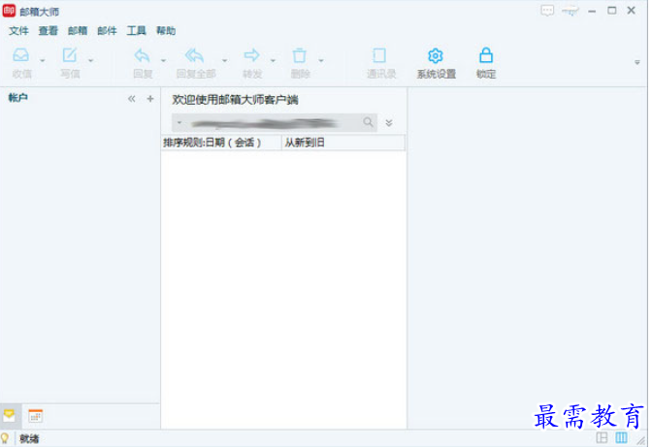Select the split-pane layout icon in status bar
Screen dimensions: 652x447
coord(602,437)
